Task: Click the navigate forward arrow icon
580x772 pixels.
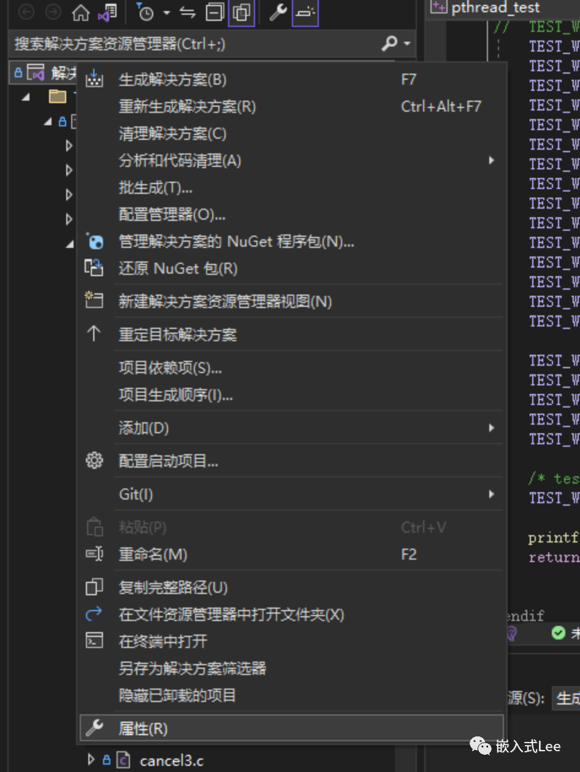Action: 53,12
